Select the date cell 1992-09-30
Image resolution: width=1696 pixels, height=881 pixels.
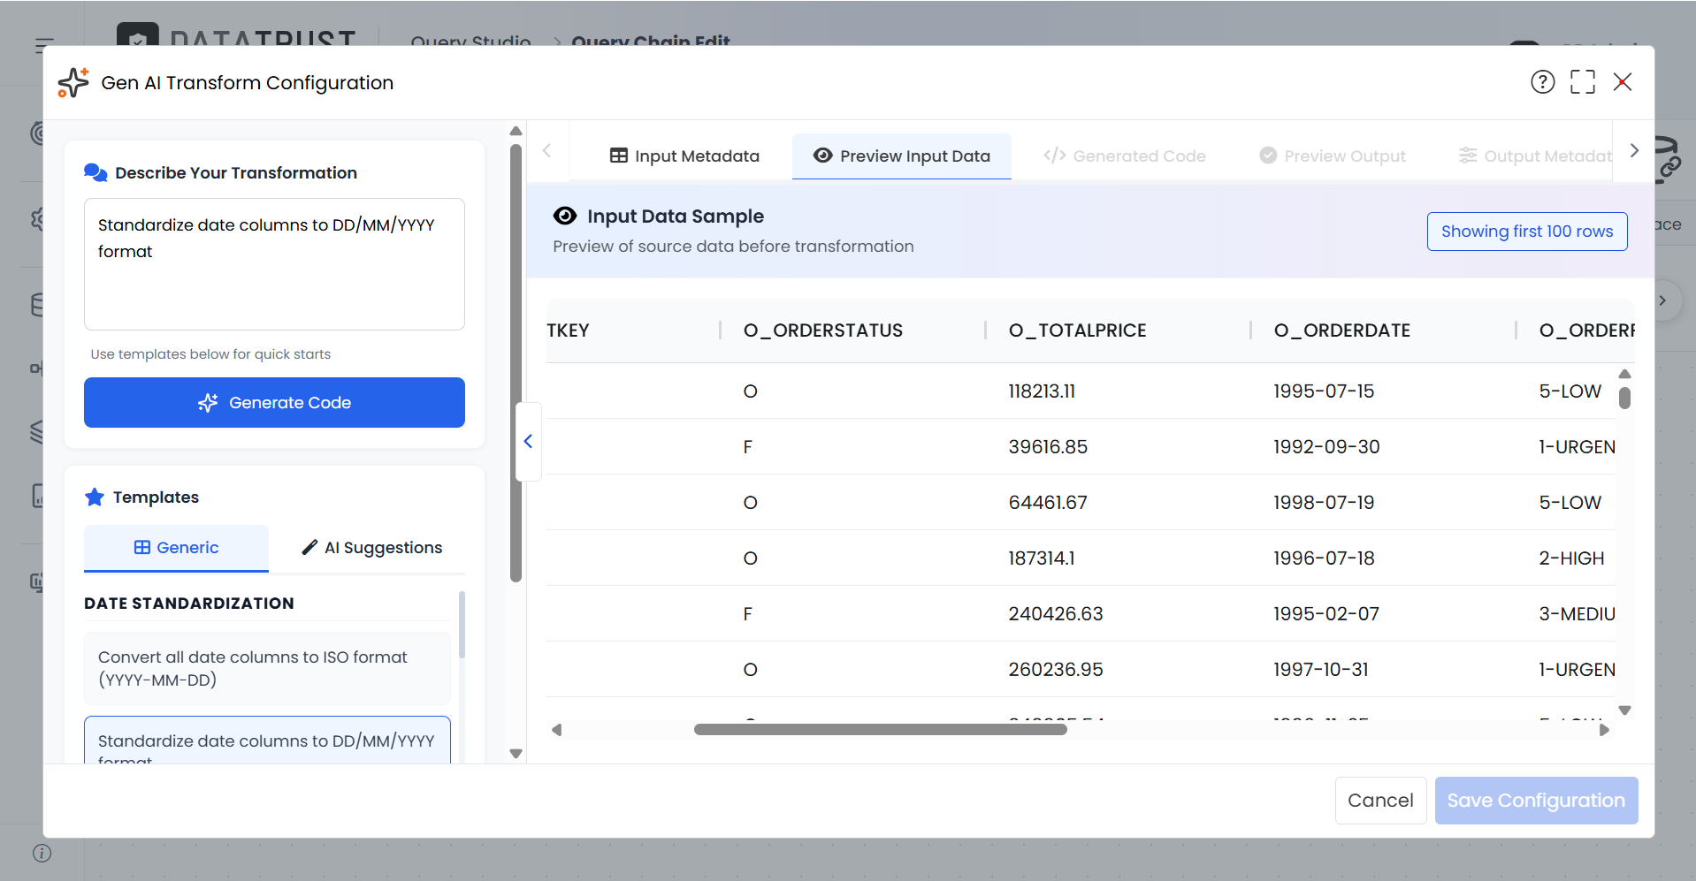tap(1326, 447)
